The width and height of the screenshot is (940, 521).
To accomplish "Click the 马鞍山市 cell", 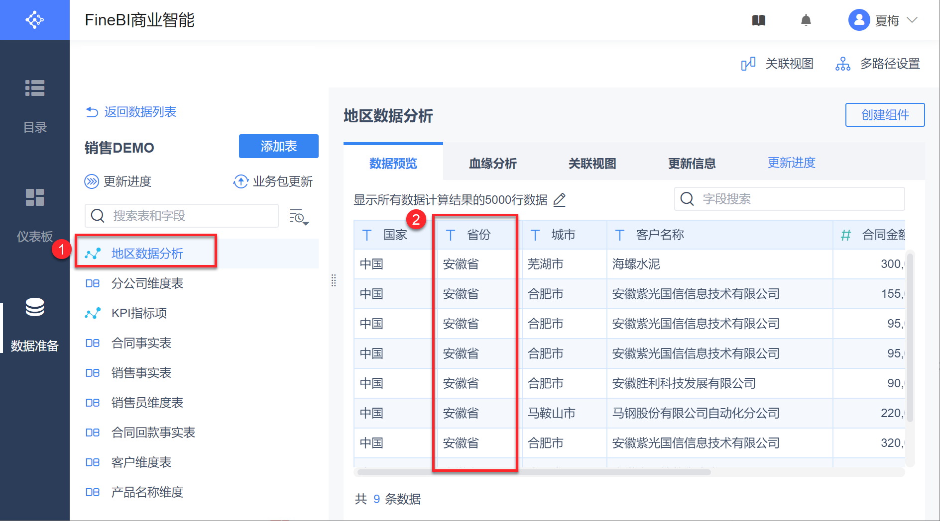I will (x=565, y=413).
